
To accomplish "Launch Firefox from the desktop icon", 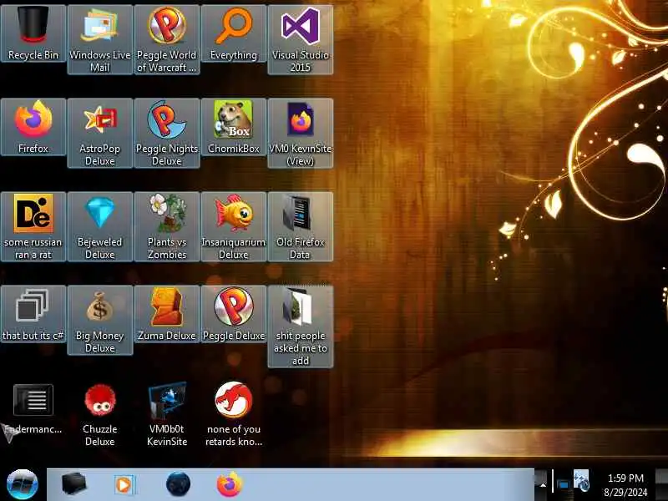I will click(33, 127).
